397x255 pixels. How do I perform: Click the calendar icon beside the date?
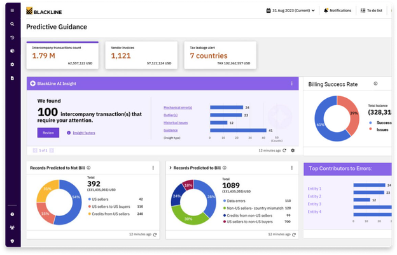point(268,10)
